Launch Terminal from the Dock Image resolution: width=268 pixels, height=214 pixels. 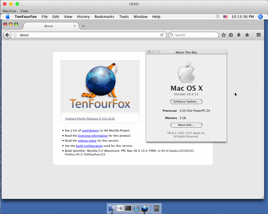click(128, 208)
